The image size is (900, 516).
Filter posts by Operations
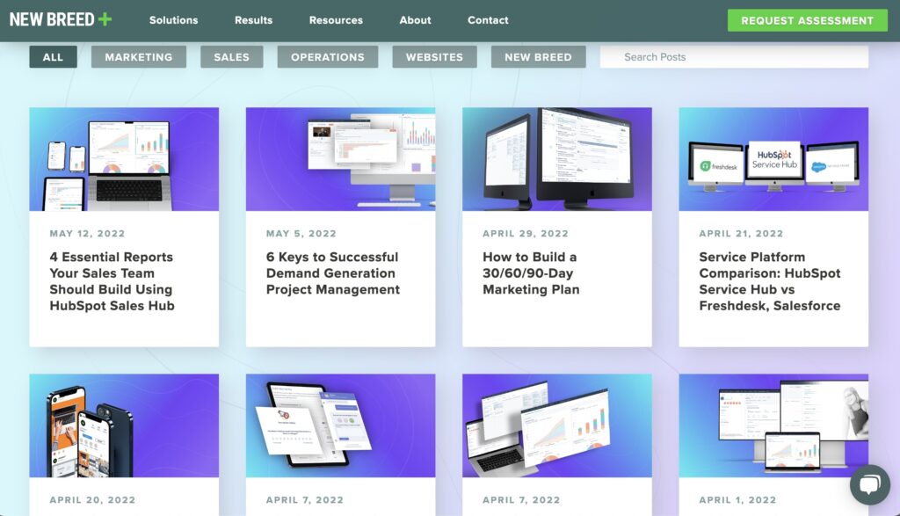(x=327, y=57)
